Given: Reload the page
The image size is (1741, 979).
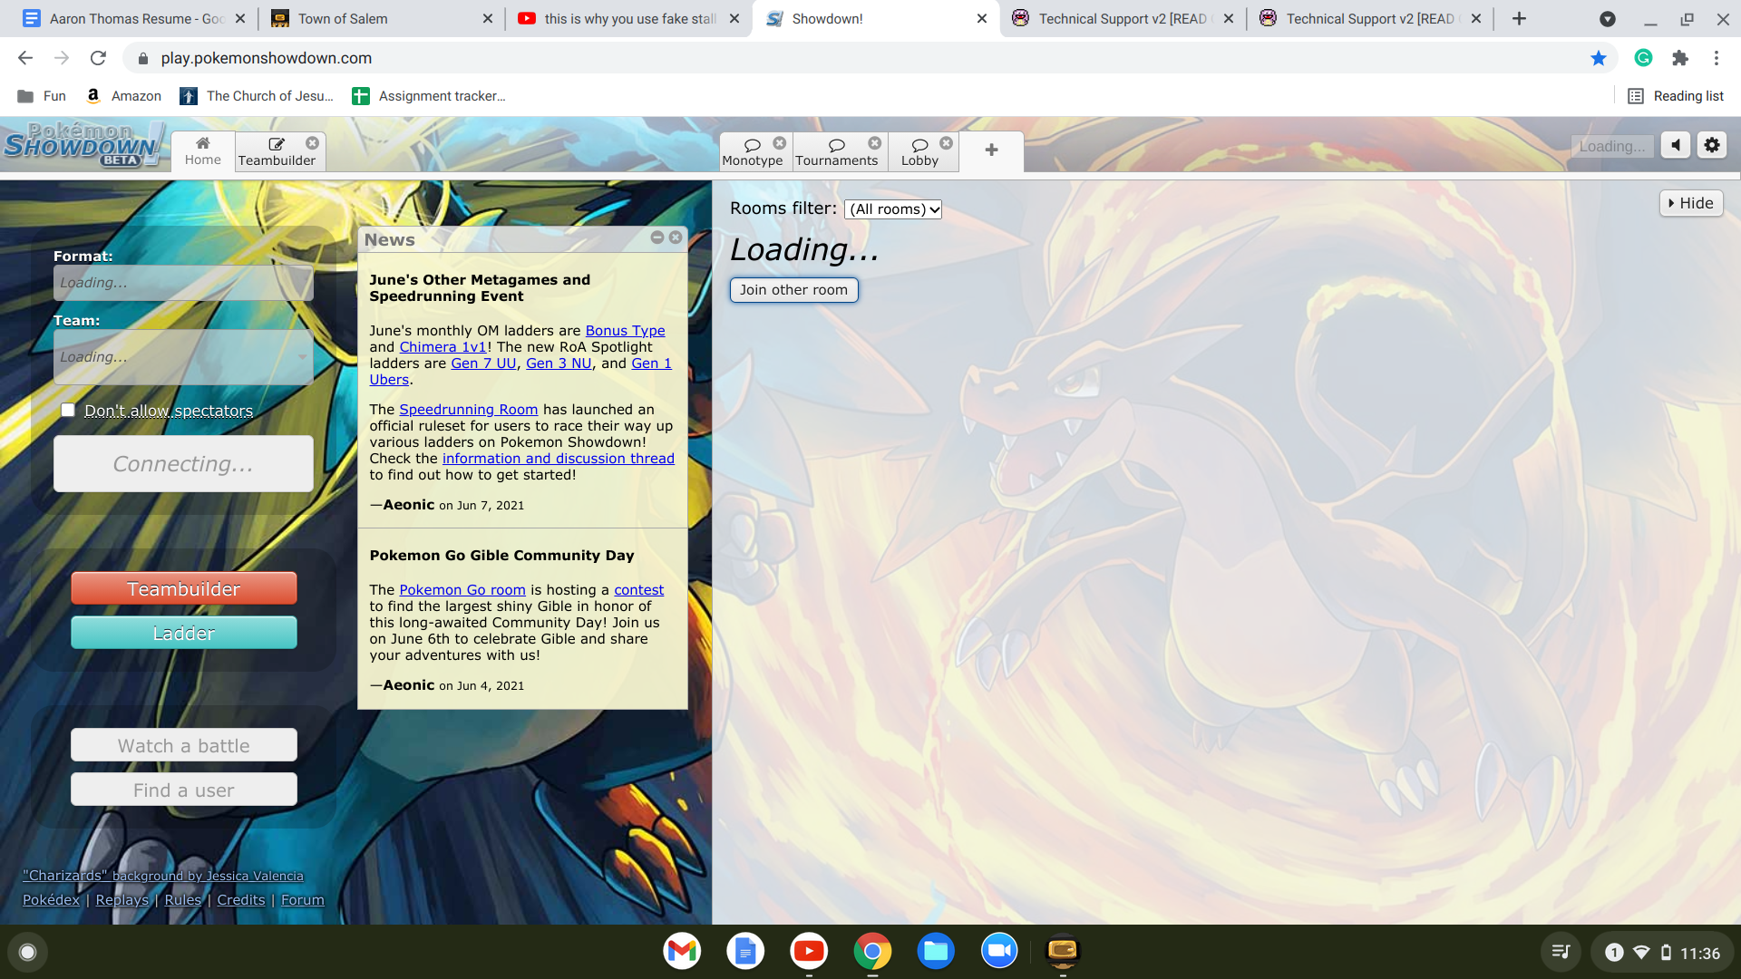Looking at the screenshot, I should pyautogui.click(x=98, y=58).
